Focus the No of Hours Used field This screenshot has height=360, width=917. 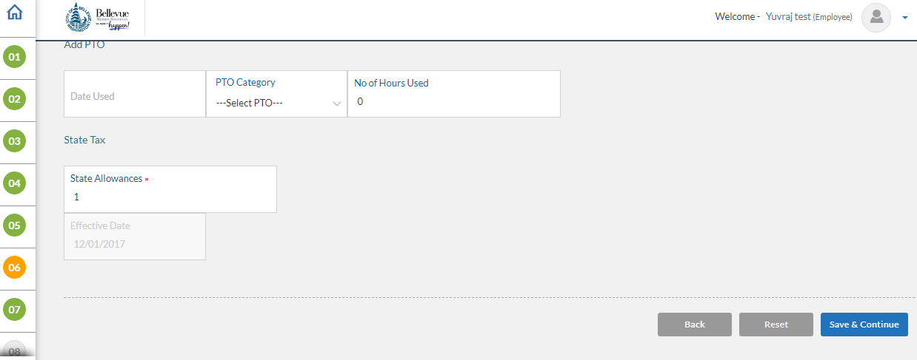point(454,94)
